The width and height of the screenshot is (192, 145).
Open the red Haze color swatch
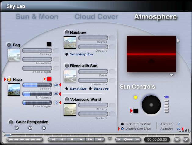(x=49, y=79)
